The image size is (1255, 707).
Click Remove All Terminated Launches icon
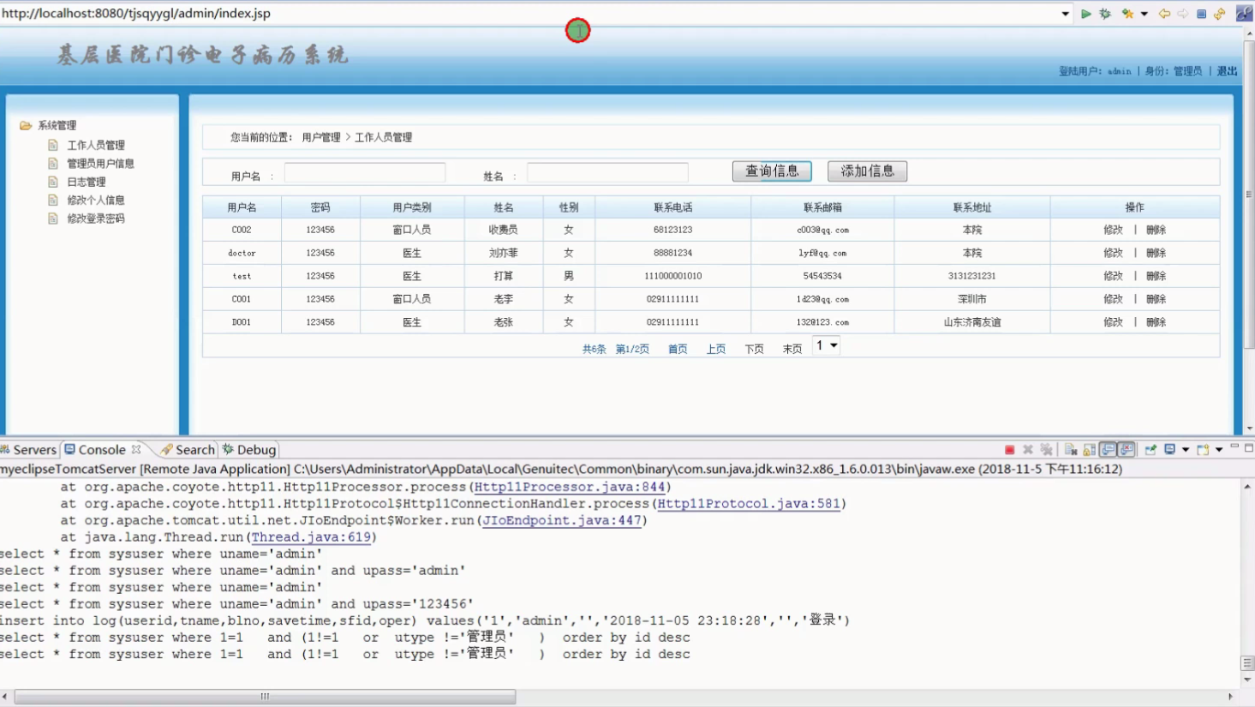click(x=1046, y=450)
